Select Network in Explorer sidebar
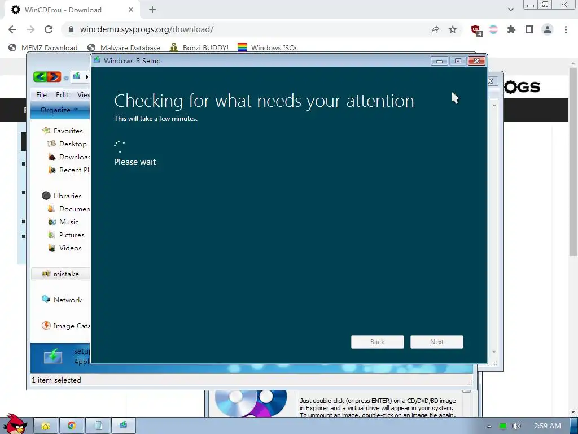This screenshot has height=434, width=578. pyautogui.click(x=68, y=300)
